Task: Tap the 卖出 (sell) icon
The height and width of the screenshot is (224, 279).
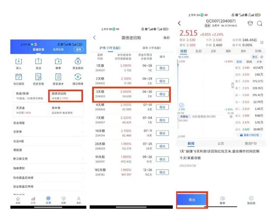Action: 38,62
